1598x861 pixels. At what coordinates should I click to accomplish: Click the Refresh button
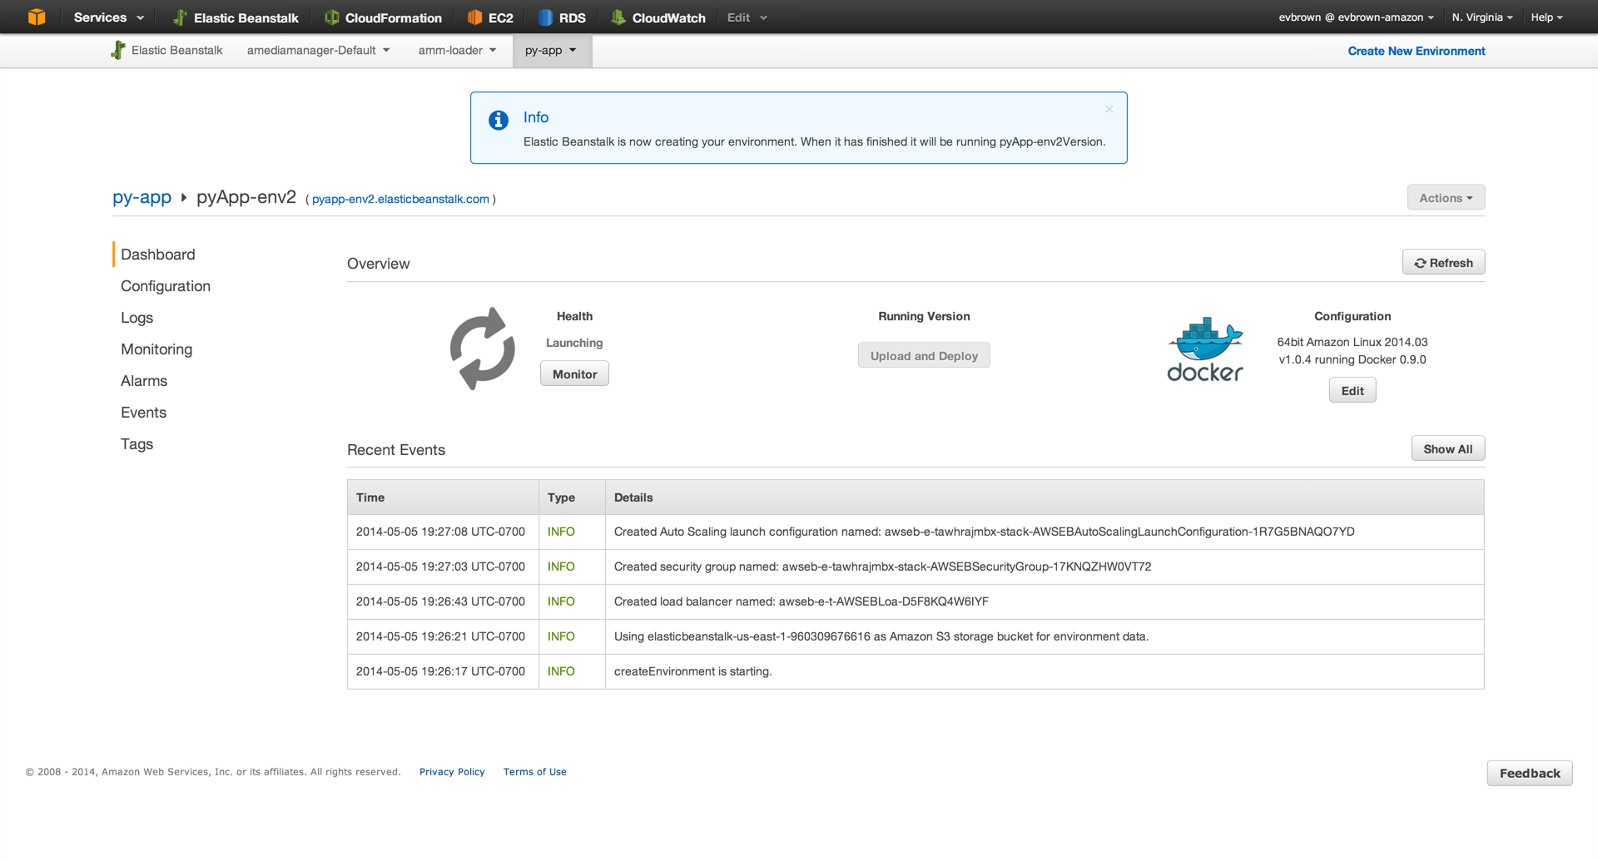[1443, 263]
